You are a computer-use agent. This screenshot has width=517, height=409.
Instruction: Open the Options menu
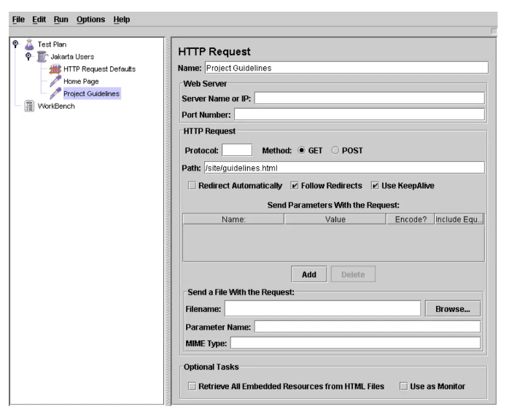coord(90,20)
